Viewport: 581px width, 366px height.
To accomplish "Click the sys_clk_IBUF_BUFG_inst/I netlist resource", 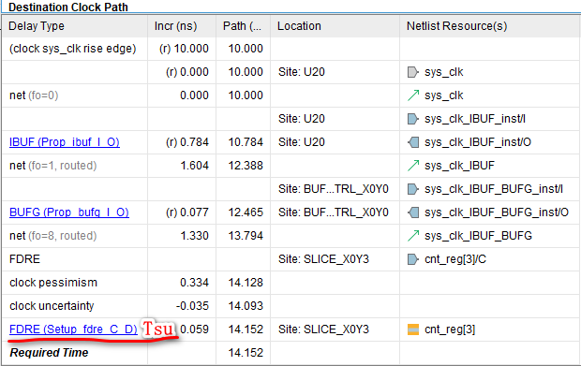I will pyautogui.click(x=494, y=189).
